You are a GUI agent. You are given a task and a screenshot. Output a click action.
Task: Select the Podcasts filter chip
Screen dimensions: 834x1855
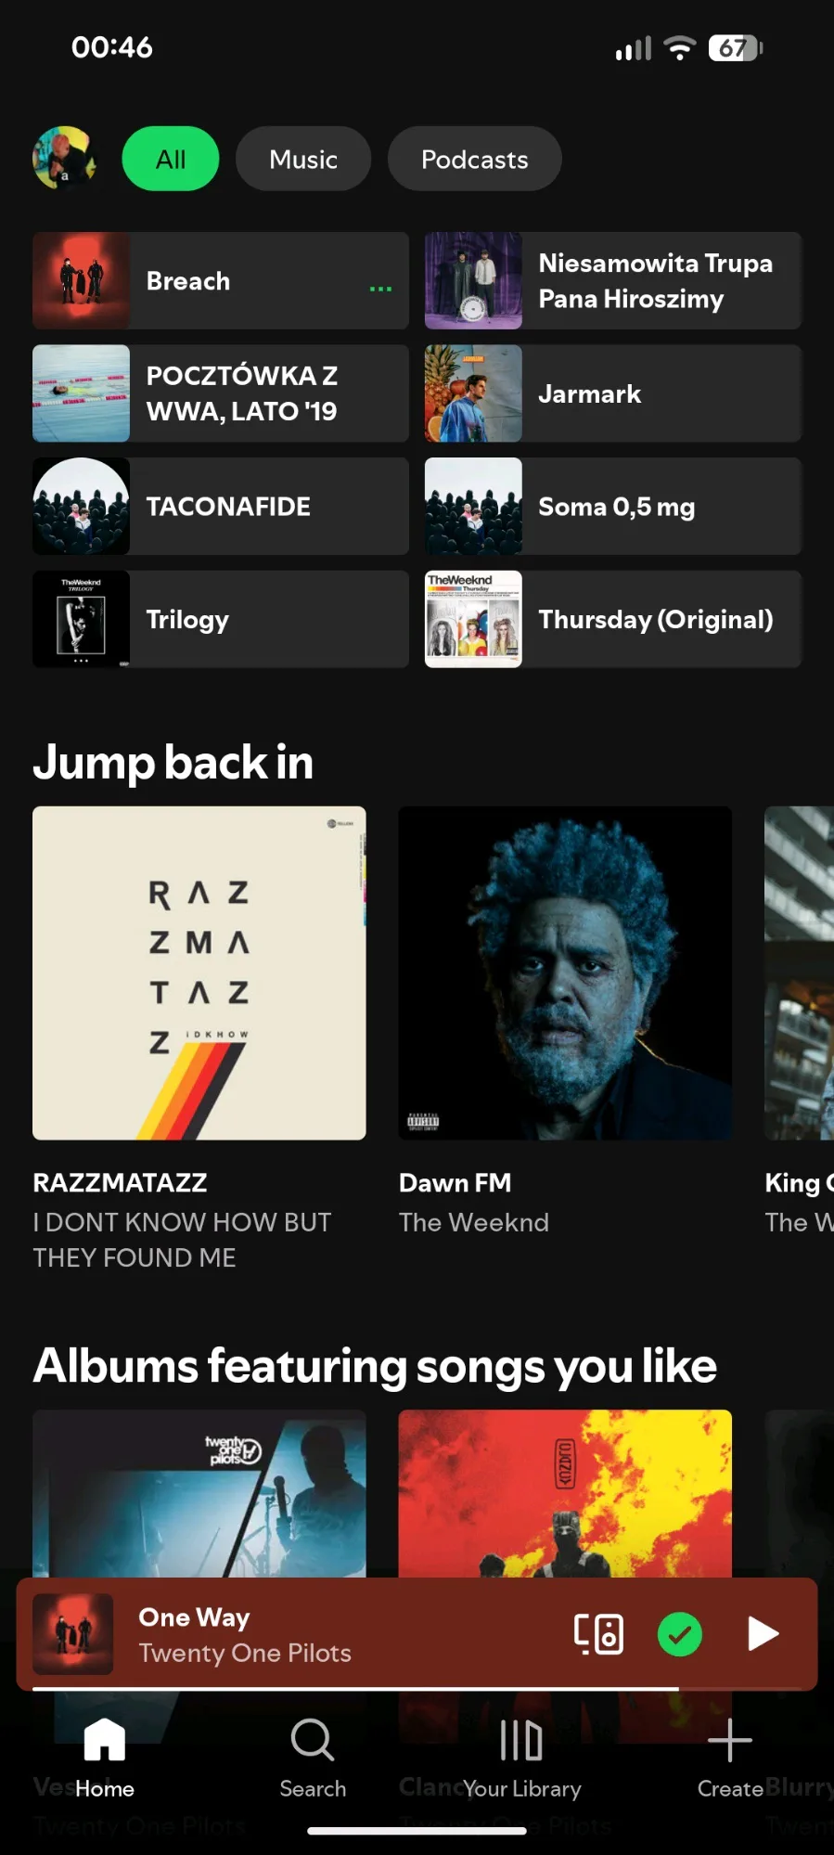pos(475,159)
